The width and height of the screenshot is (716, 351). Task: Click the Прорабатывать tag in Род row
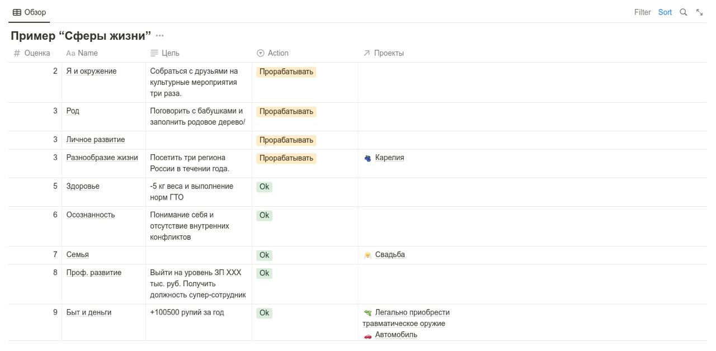tap(286, 112)
